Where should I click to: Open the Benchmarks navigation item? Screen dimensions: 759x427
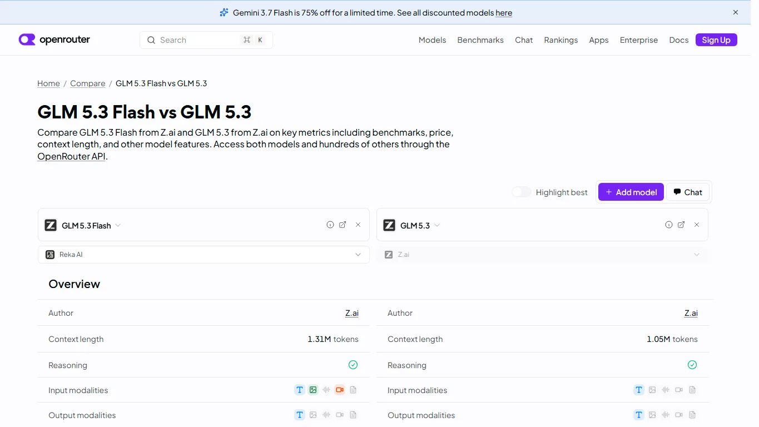pos(480,40)
